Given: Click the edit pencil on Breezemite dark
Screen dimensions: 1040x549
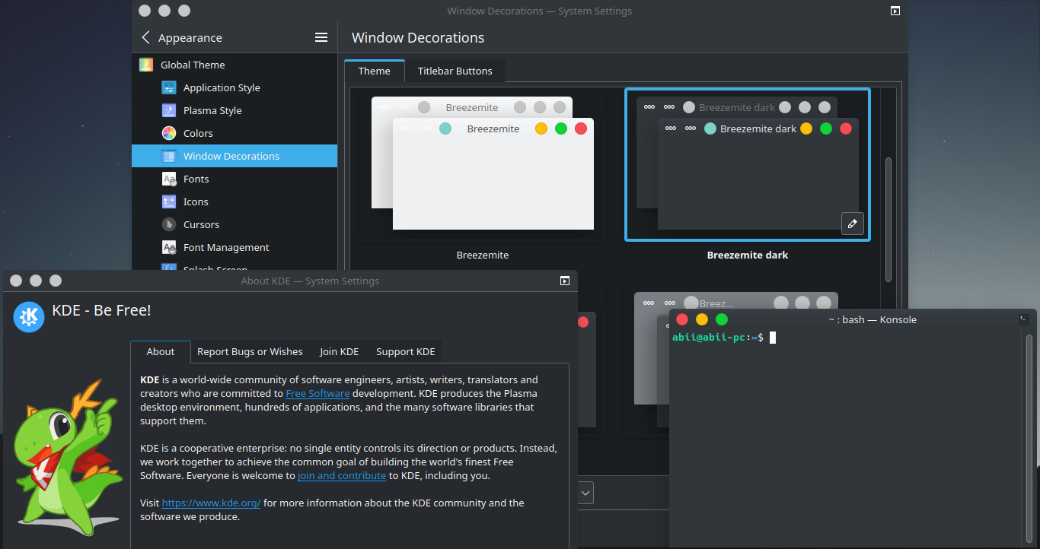Looking at the screenshot, I should tap(853, 224).
